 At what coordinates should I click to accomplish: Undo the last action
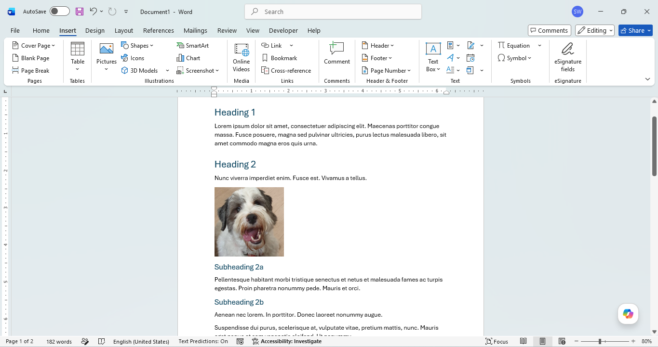[x=94, y=12]
